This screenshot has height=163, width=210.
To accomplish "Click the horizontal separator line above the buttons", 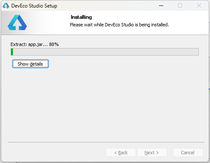I will tap(106, 142).
